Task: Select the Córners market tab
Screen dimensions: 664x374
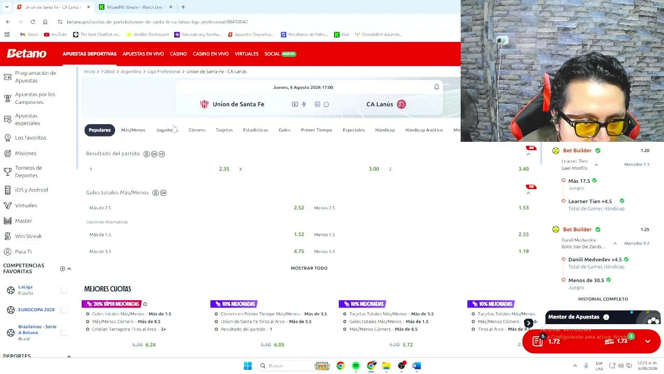Action: tap(197, 130)
